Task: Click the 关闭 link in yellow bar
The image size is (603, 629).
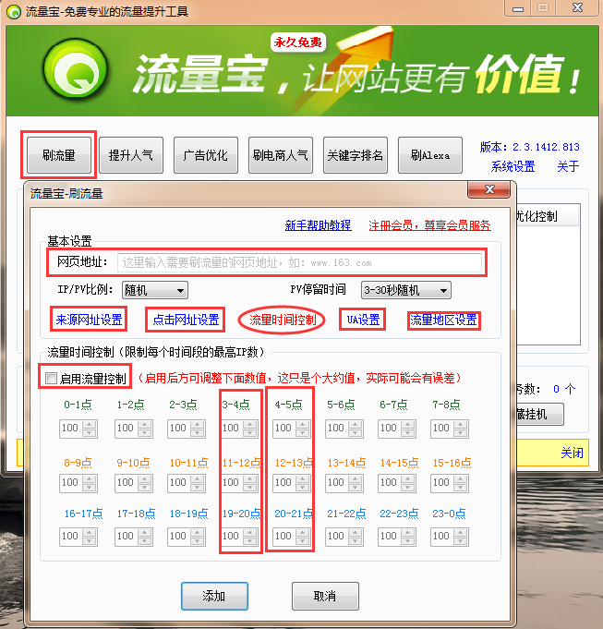Action: tap(572, 453)
